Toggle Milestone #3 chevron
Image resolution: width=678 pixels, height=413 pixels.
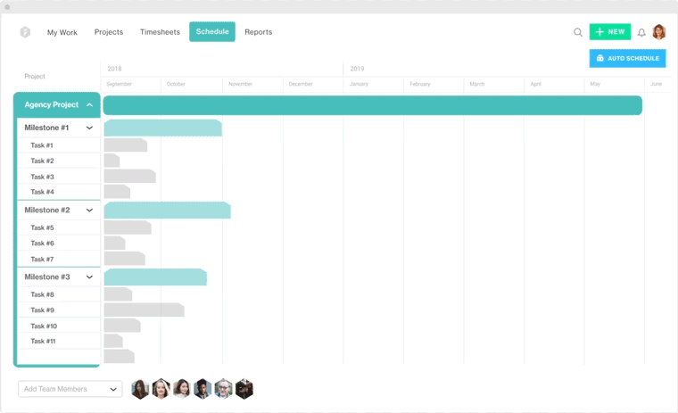(89, 277)
